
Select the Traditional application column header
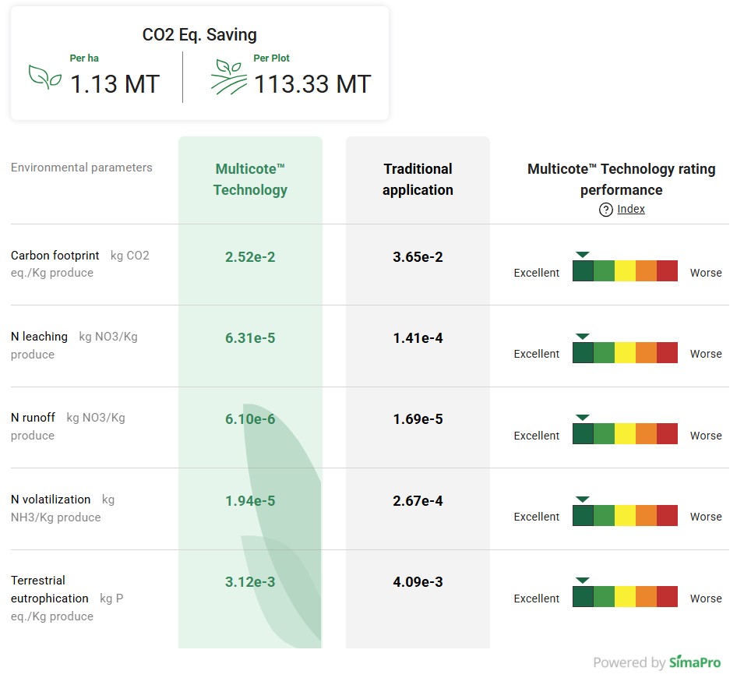click(418, 179)
